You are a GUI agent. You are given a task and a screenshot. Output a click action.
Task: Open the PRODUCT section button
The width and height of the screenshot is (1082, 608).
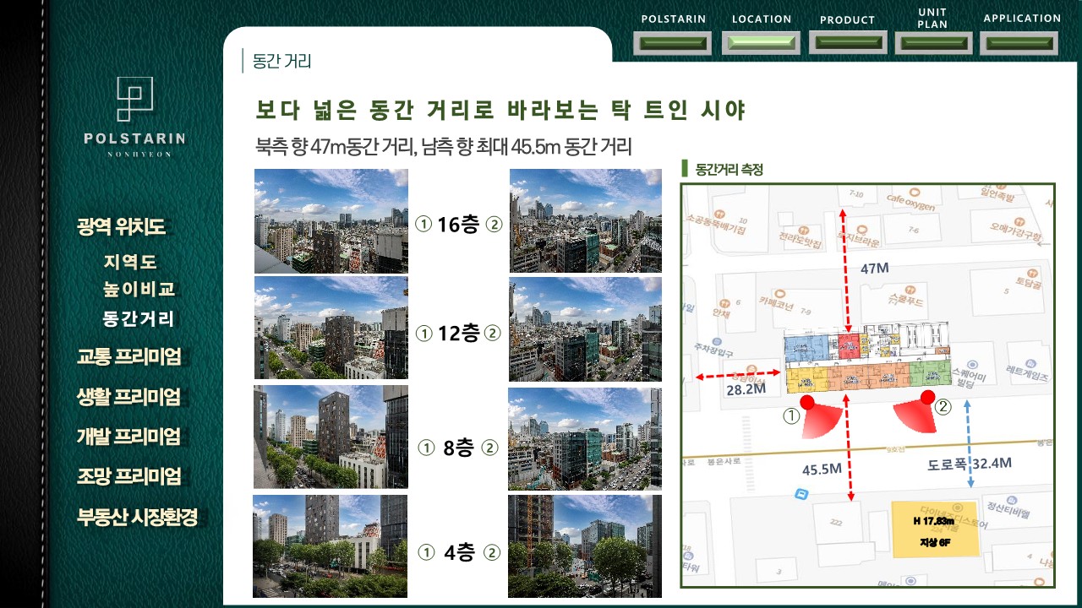[847, 42]
